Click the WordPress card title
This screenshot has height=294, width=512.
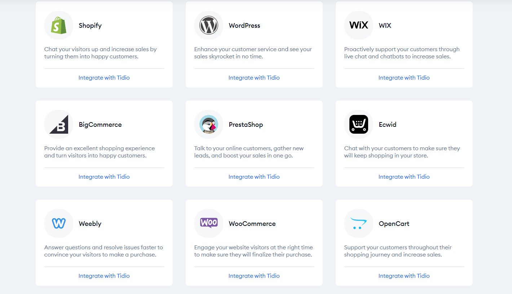point(244,26)
